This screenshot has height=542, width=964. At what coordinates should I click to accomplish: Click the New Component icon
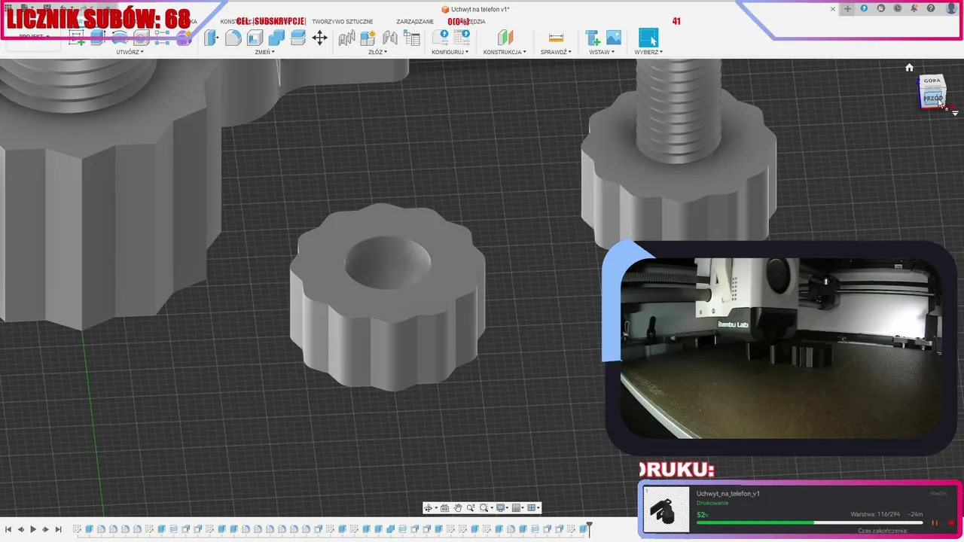click(x=368, y=38)
